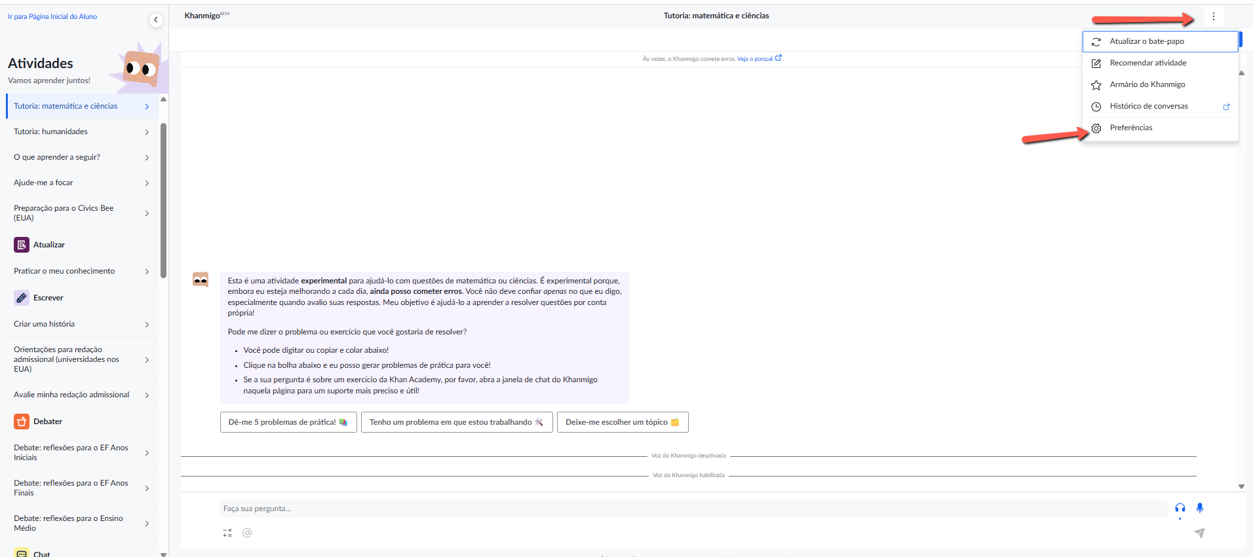Click the Chat section icon in sidebar
The height and width of the screenshot is (557, 1253).
(22, 552)
